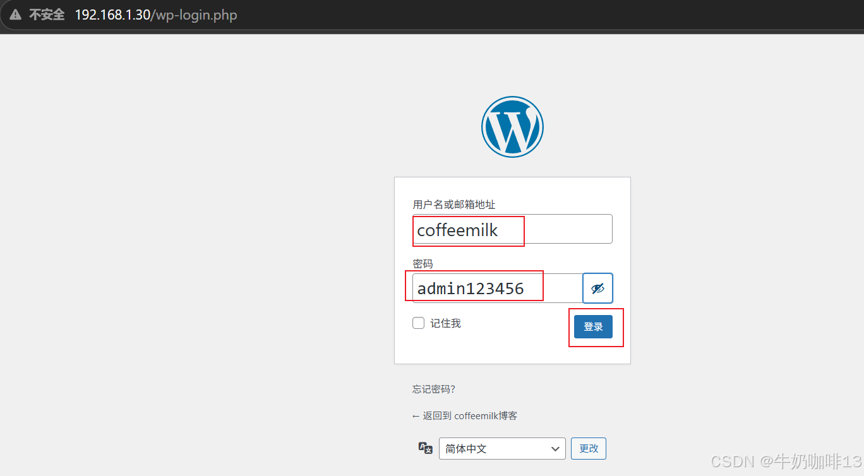Viewport: 864px width, 476px height.
Task: Click the 记住我 label text
Action: [446, 323]
